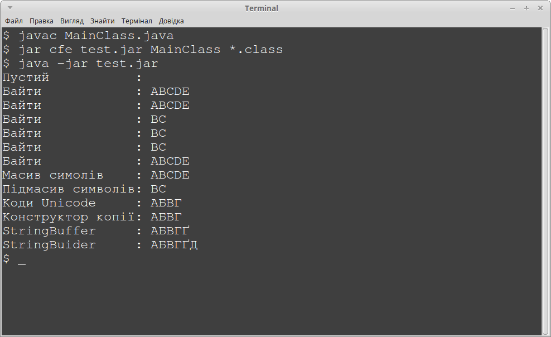Click the vertical scrollbar of the terminal
The image size is (551, 337).
click(545, 179)
